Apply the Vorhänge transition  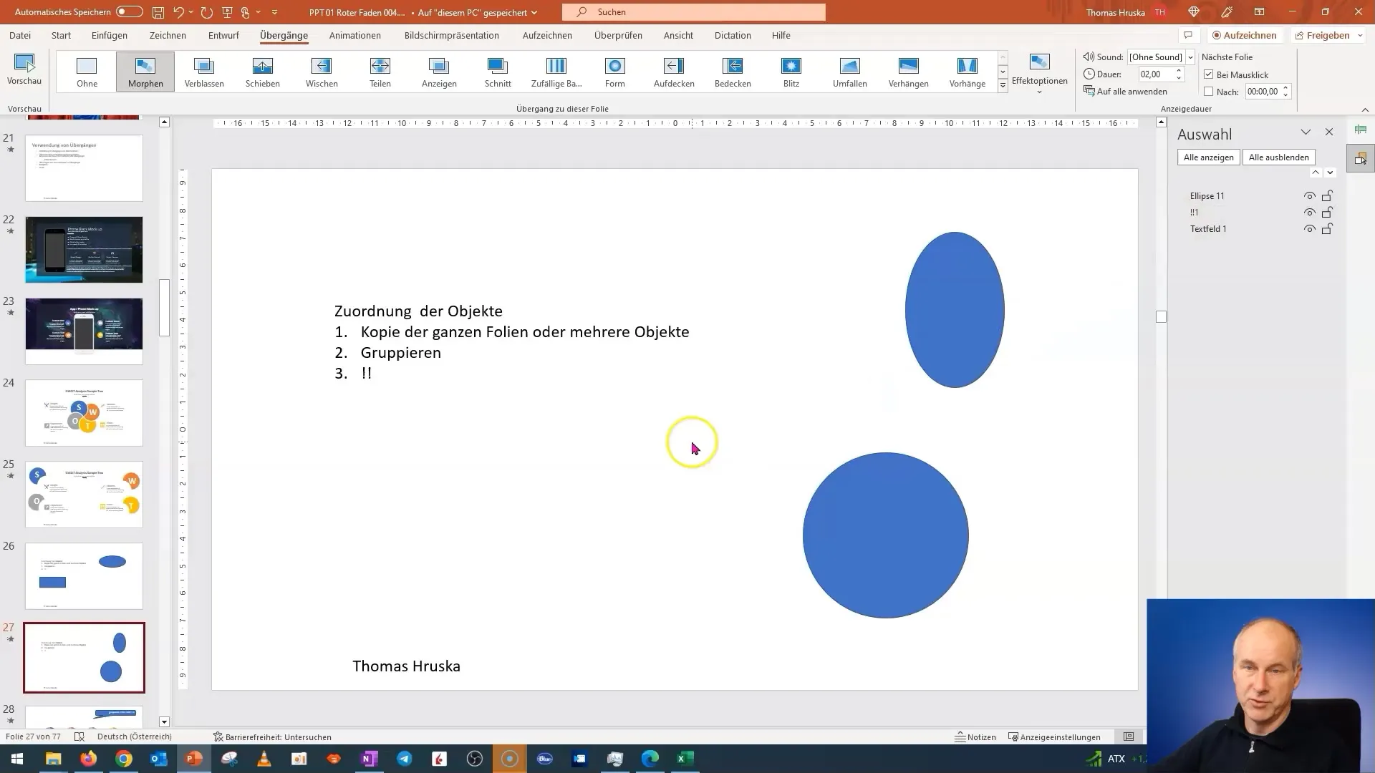pos(968,72)
